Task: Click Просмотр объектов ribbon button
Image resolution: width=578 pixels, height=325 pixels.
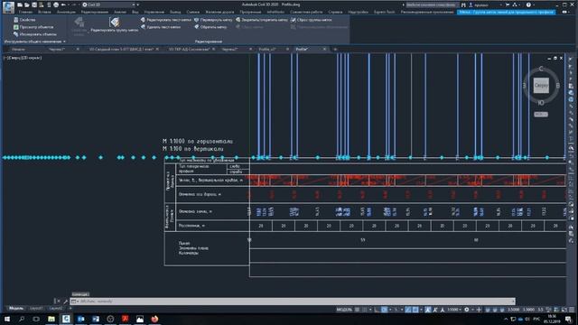Action: 33,27
